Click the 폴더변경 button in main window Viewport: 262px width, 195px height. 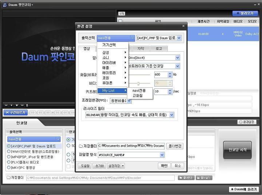[186, 178]
